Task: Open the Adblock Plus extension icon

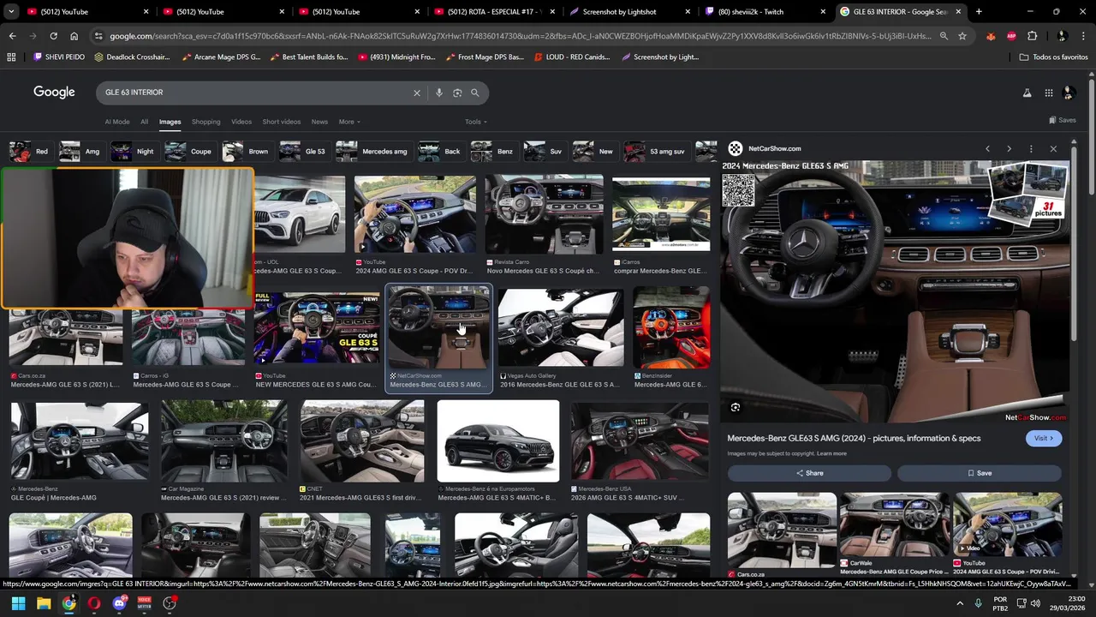Action: point(1012,36)
